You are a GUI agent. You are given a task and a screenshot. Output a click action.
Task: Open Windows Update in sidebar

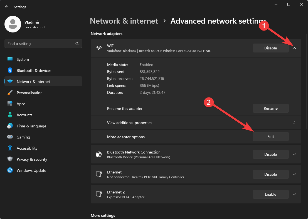click(x=31, y=170)
